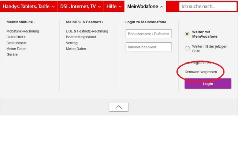Open Bearbeitungsstand link

click(81, 37)
